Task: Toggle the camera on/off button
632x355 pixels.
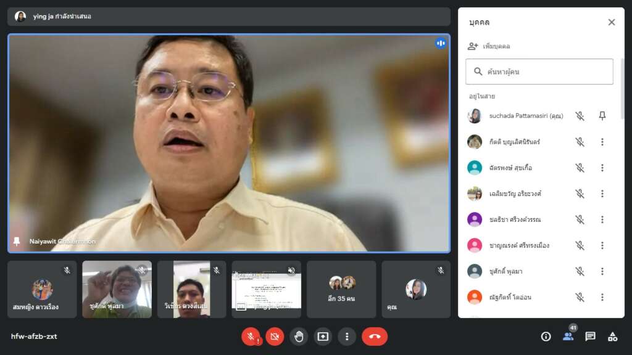Action: [275, 337]
